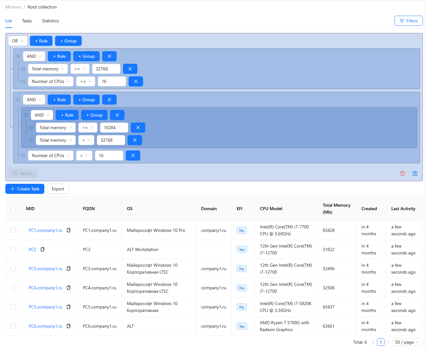Copy the PC3.company1.ru MID
Viewport: 426px width, 349px height.
[69, 269]
